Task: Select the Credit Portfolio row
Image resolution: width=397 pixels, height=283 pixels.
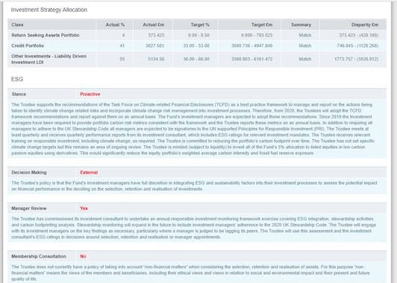Action: click(197, 45)
